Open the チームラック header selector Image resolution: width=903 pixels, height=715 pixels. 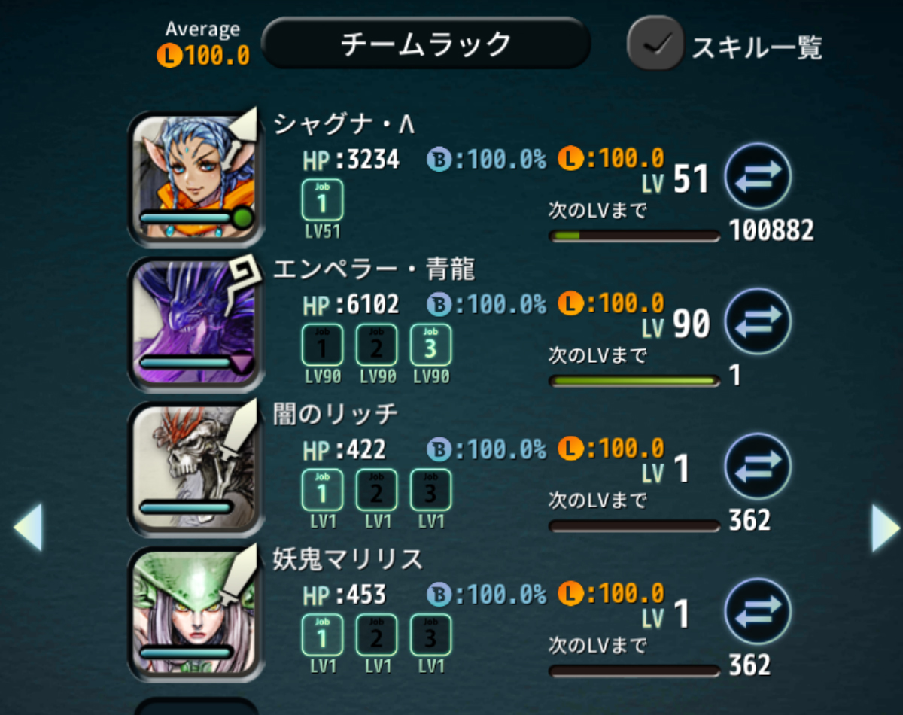coord(425,44)
